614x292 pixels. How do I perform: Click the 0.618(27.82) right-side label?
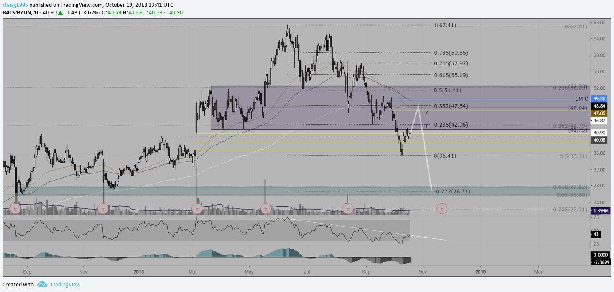click(x=570, y=187)
